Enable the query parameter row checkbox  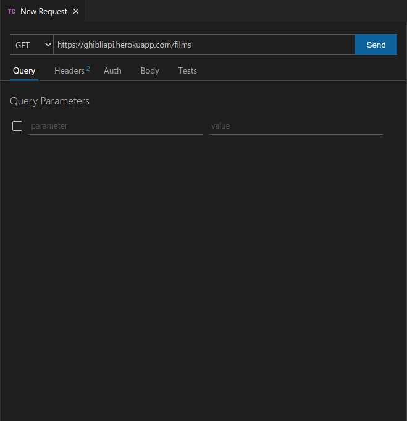(17, 126)
